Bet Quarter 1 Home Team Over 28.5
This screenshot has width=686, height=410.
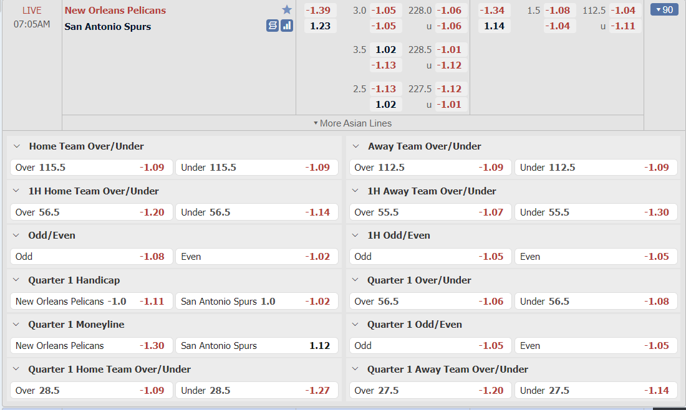[92, 391]
